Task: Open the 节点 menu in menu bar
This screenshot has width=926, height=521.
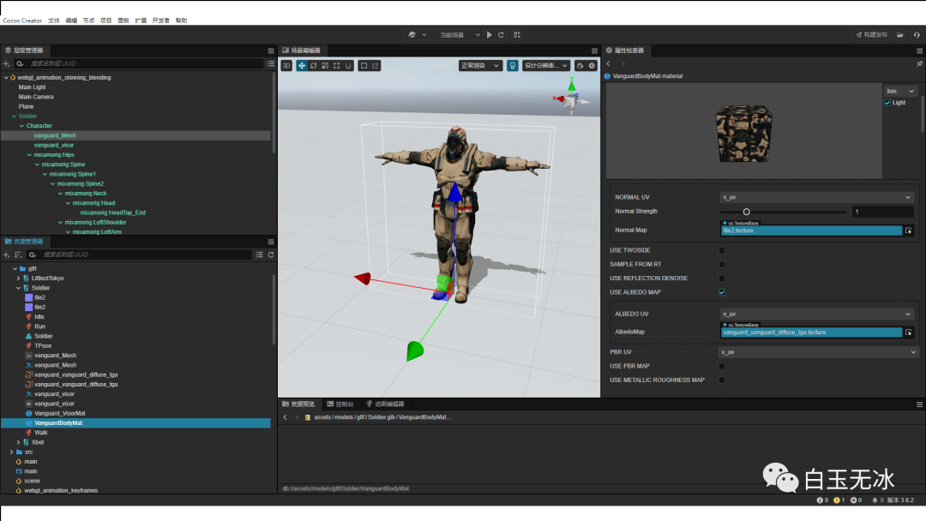Action: pos(88,20)
